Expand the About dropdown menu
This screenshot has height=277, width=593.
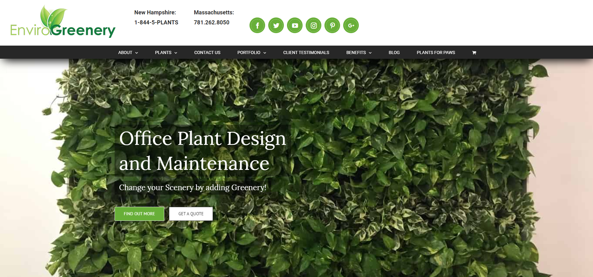[x=128, y=52]
